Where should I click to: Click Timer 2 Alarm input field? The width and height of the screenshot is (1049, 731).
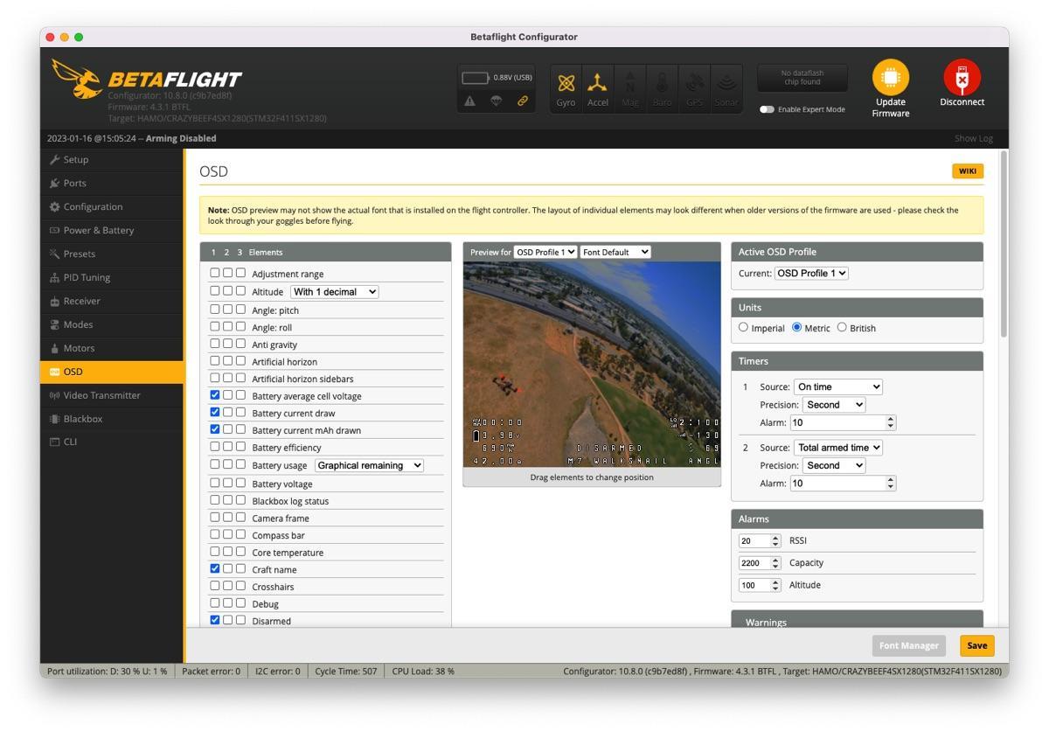(843, 484)
